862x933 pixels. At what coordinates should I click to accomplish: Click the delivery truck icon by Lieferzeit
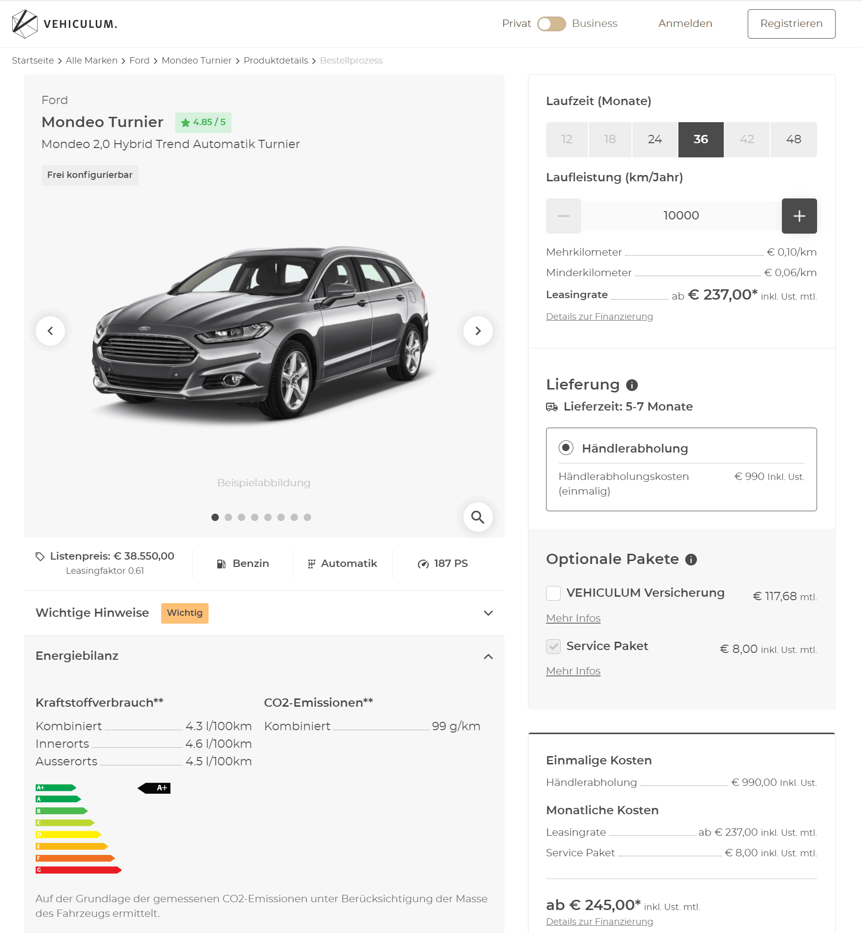552,407
